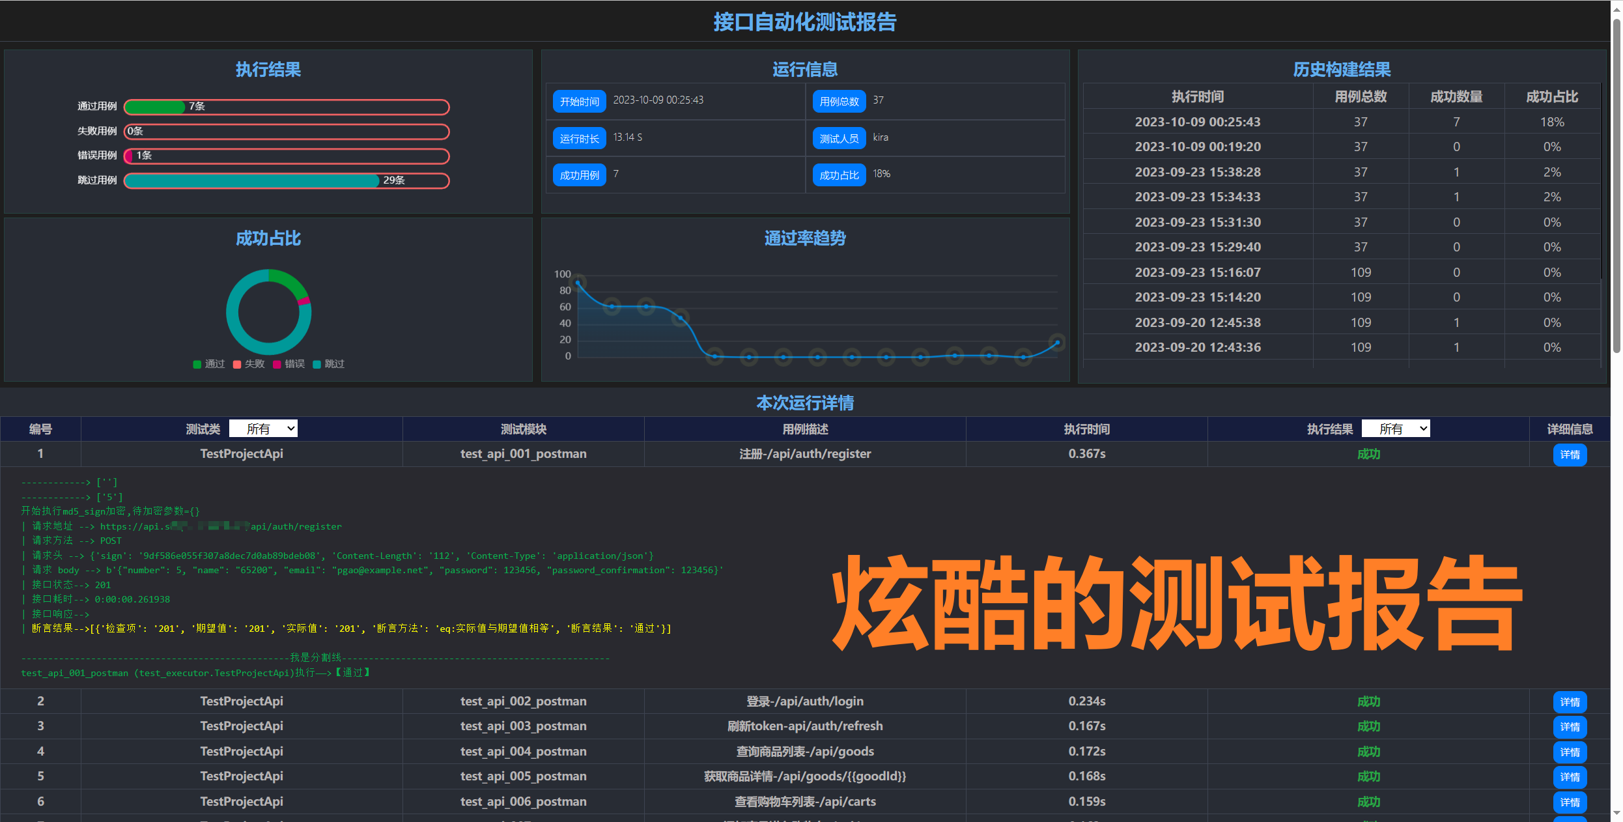Click execution time 0.367s cell
This screenshot has height=822, width=1623.
pos(1086,454)
